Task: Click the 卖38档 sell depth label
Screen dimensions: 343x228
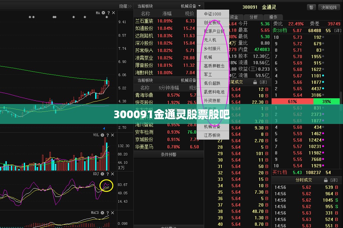Action: (x=279, y=31)
